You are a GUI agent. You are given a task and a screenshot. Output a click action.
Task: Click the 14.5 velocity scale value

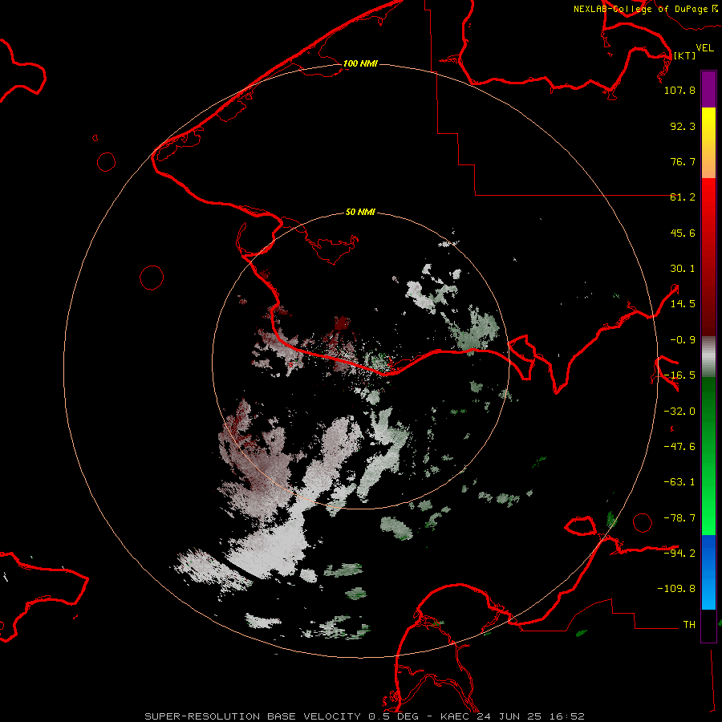click(683, 304)
